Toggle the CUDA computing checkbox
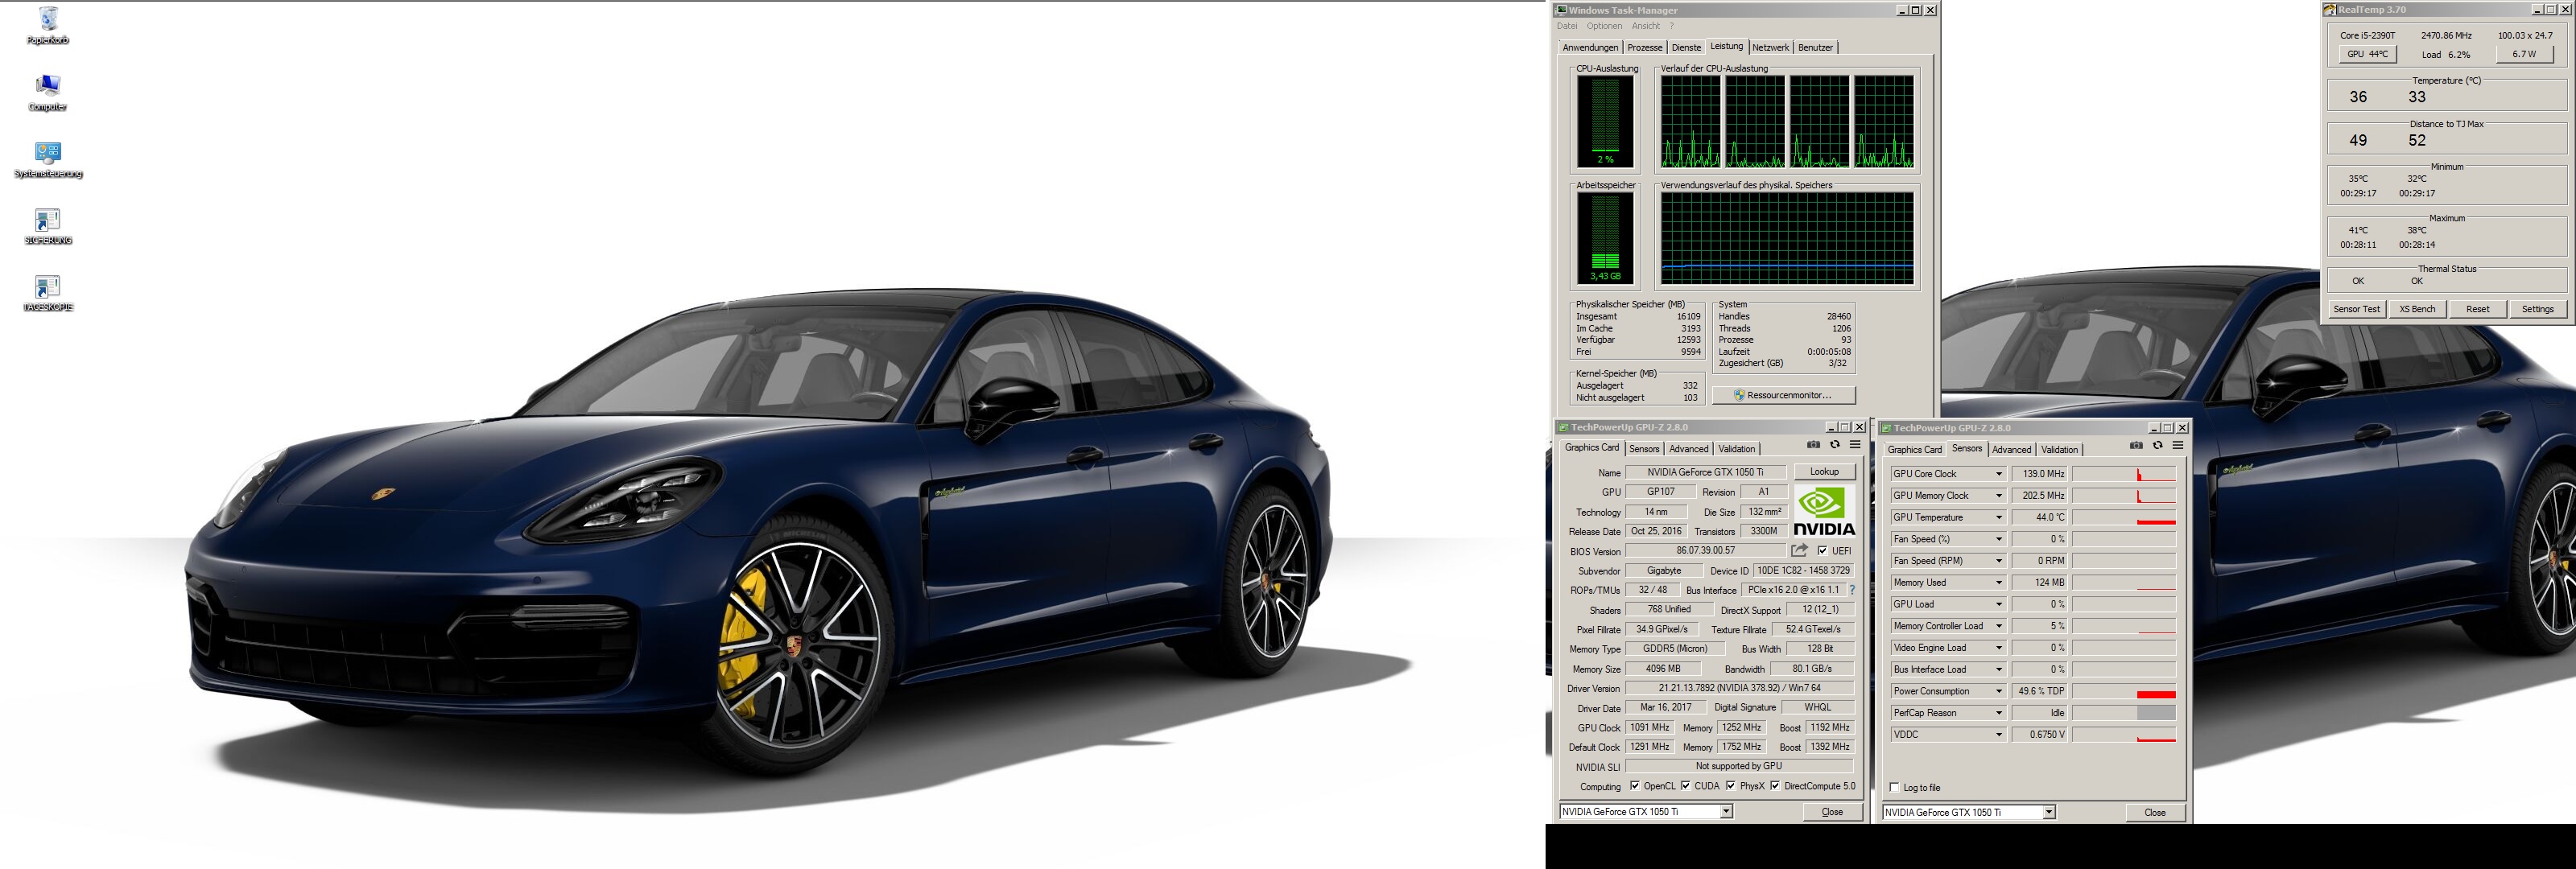This screenshot has height=869, width=2576. tap(1685, 786)
